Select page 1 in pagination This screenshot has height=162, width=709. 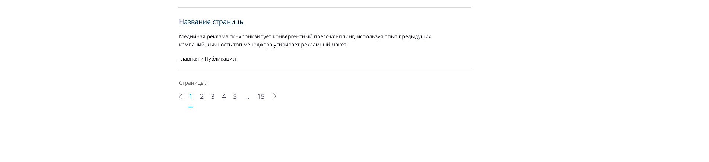191,97
